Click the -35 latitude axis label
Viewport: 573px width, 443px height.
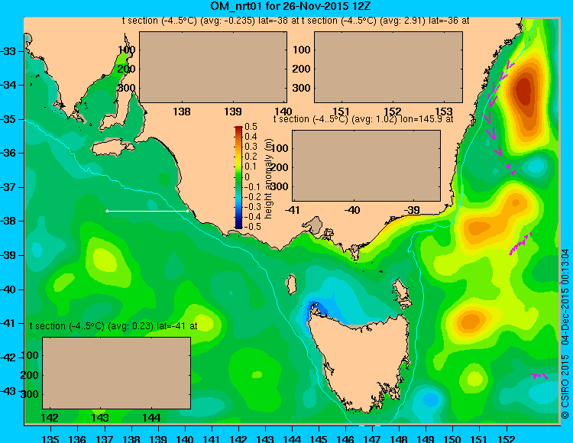8,119
